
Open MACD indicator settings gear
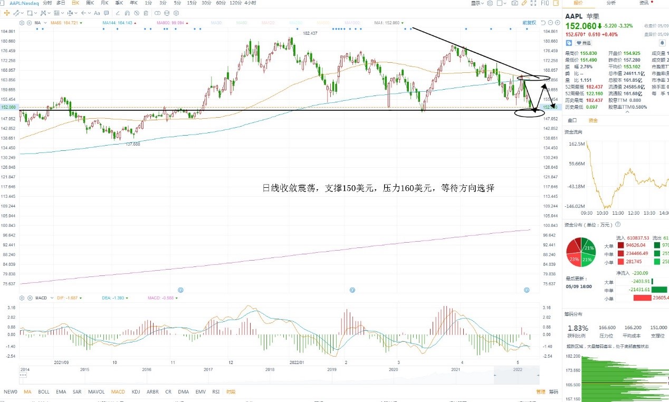pos(22,298)
